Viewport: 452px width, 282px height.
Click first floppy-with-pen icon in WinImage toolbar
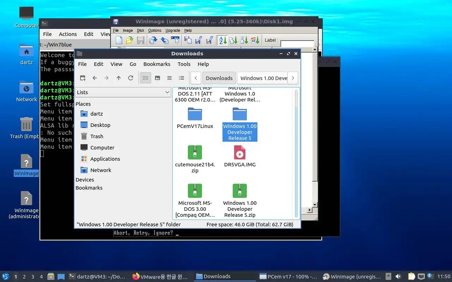click(x=198, y=40)
